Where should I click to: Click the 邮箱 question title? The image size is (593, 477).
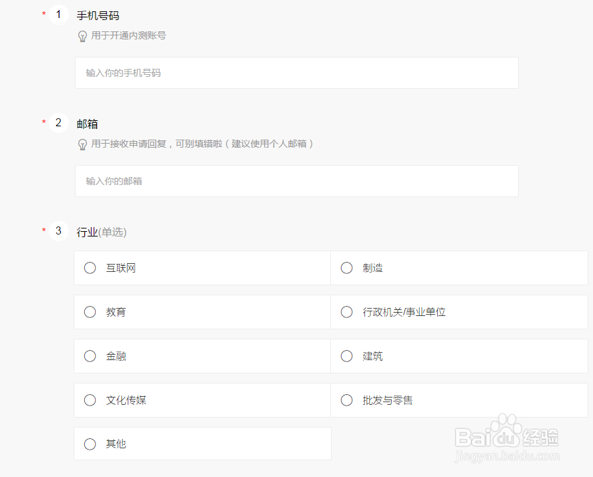[88, 124]
